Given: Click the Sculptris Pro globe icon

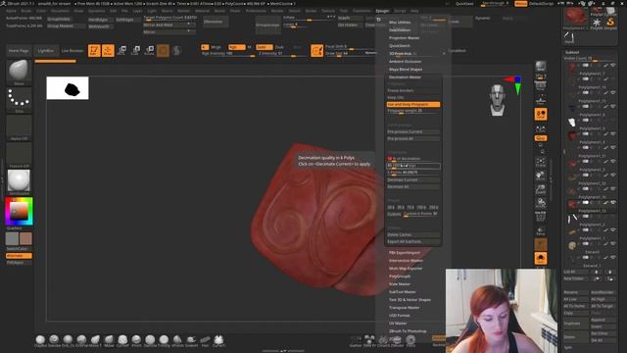Looking at the screenshot, I should 176,50.
